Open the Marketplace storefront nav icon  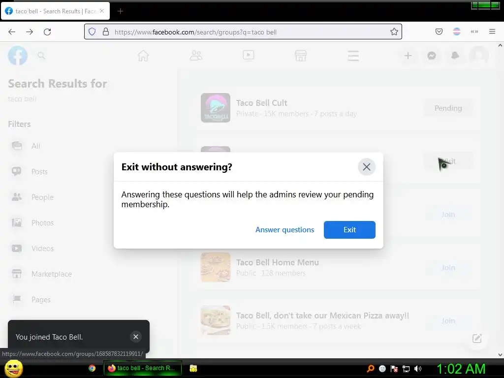(x=301, y=56)
